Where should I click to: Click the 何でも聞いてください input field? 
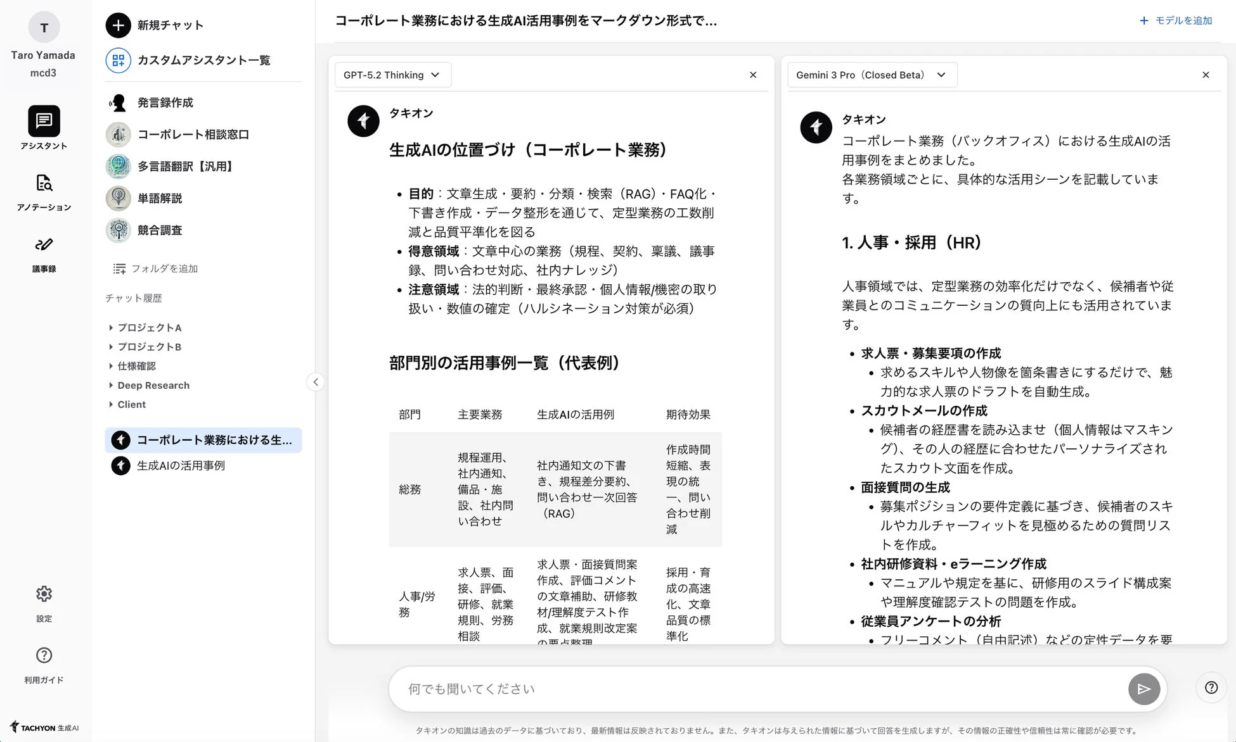[x=697, y=688]
